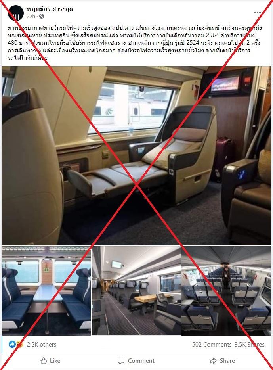273x370 pixels.
Task: Click the haha emoji reaction icon
Action: coord(20,344)
